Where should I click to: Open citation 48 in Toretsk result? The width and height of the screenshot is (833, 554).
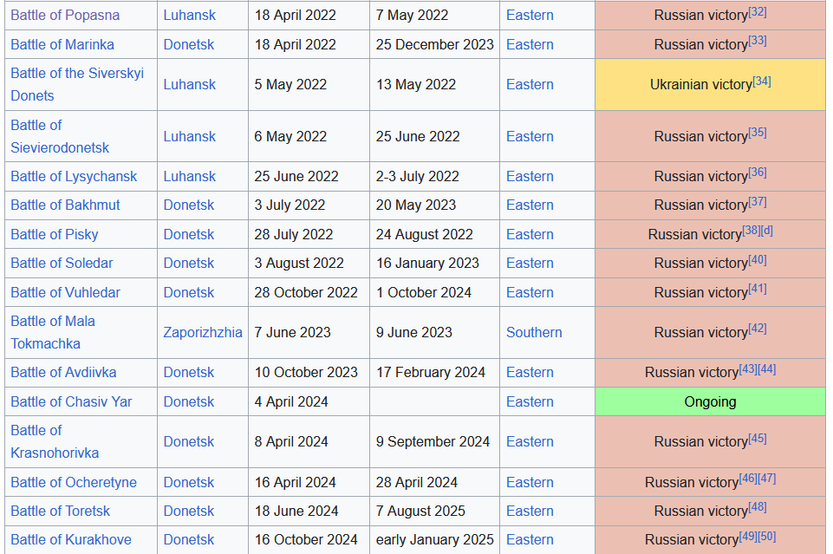point(758,507)
